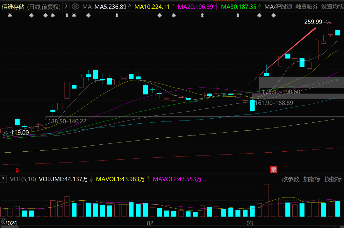
Task: Click 加指标 to add indicator
Action: tap(312, 179)
